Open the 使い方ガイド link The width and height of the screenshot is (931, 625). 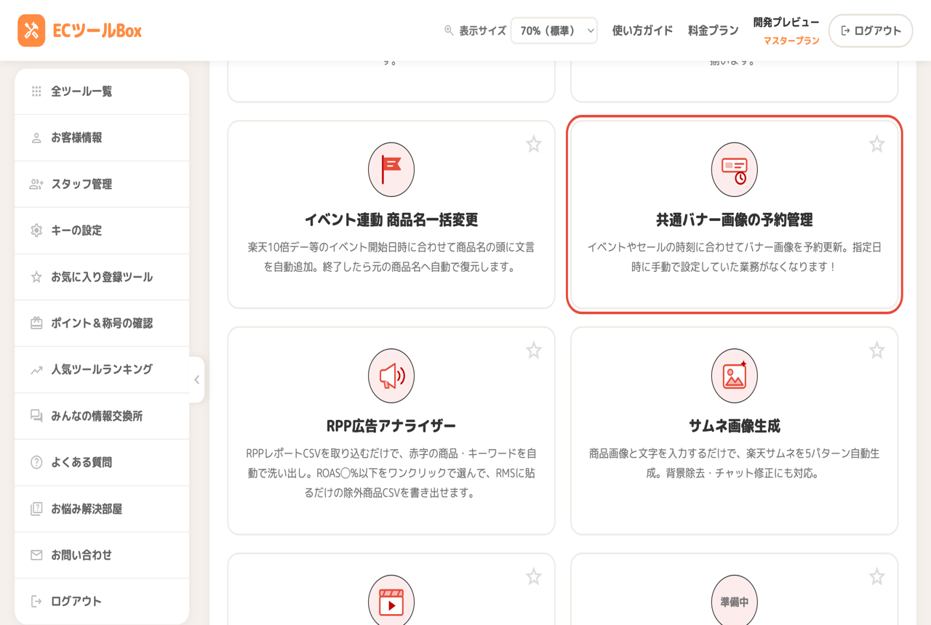[x=642, y=31]
